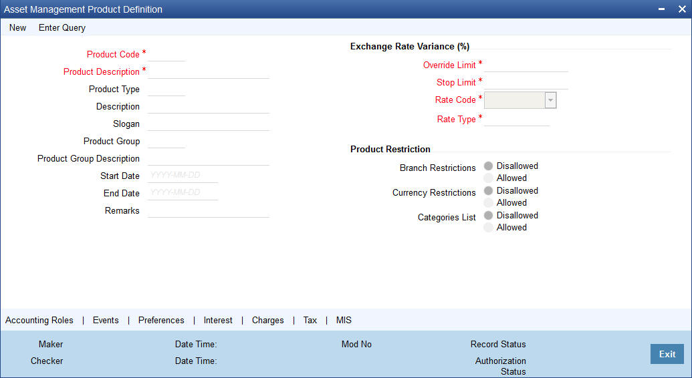Click the Checker row Date Time label
This screenshot has width=692, height=378.
pyautogui.click(x=196, y=361)
